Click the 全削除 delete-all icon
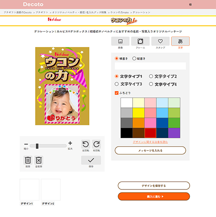 tap(39, 160)
